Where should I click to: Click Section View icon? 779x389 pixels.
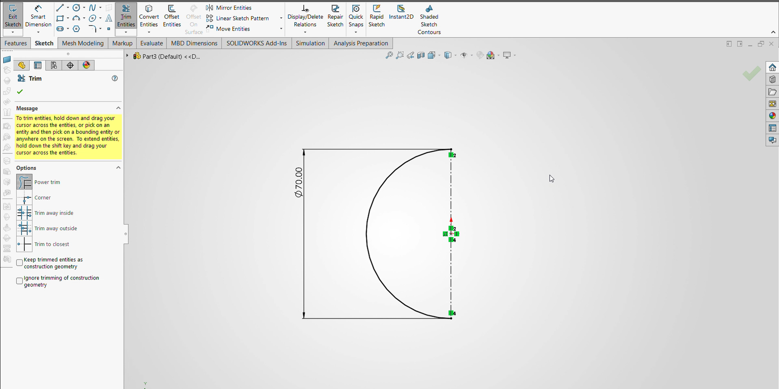click(421, 55)
